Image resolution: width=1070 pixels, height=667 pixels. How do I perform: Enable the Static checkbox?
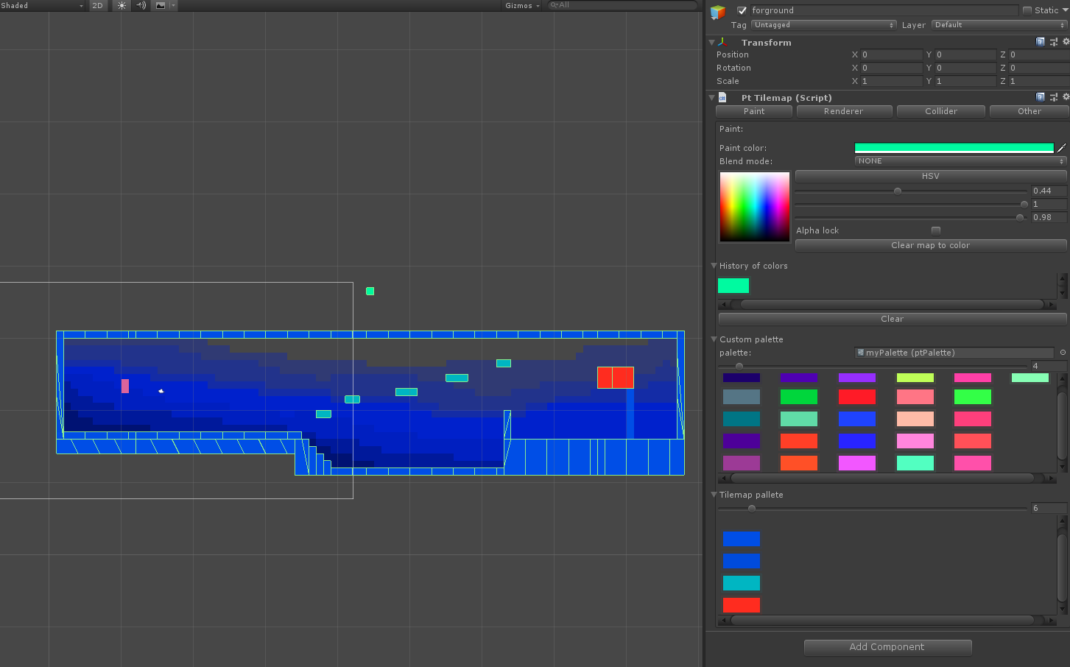point(1027,10)
